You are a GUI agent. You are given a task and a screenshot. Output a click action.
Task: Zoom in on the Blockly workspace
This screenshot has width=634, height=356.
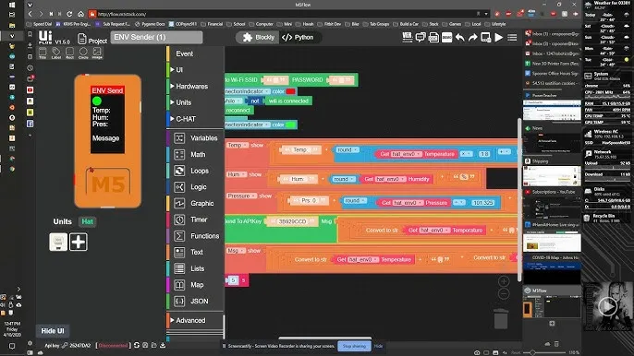[504, 281]
